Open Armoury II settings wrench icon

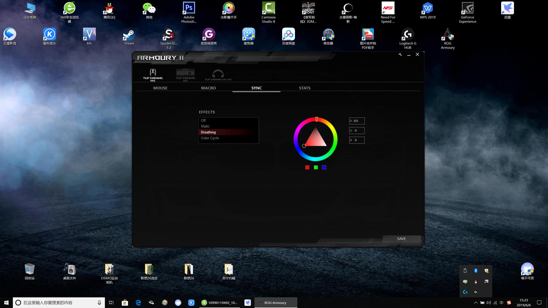click(400, 54)
